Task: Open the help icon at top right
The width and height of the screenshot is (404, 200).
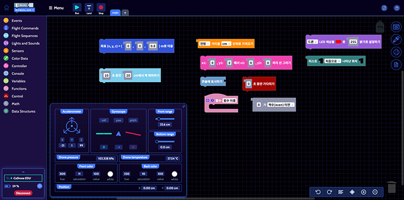Action: point(397,8)
